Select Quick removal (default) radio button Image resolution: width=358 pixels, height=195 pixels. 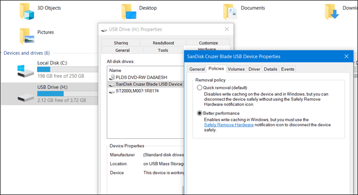pyautogui.click(x=200, y=88)
